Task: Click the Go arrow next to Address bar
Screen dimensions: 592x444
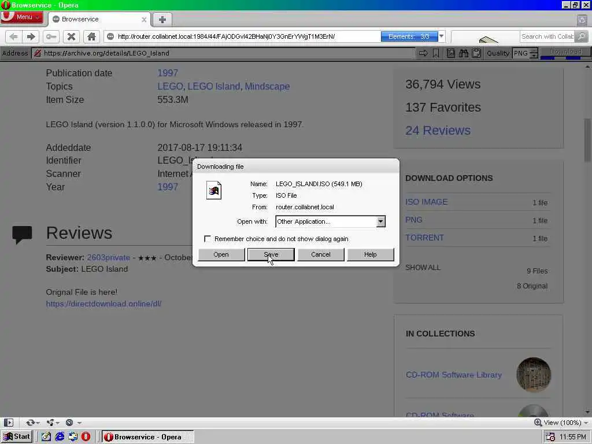Action: 423,53
